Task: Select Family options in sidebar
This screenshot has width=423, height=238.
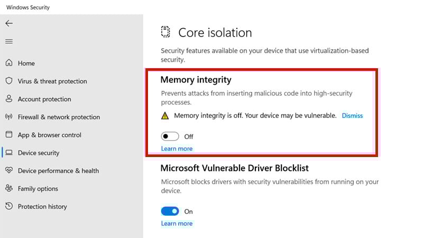Action: click(x=38, y=189)
